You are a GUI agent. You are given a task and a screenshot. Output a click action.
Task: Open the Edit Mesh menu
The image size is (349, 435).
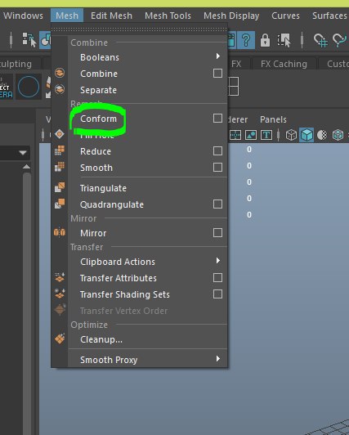(111, 16)
